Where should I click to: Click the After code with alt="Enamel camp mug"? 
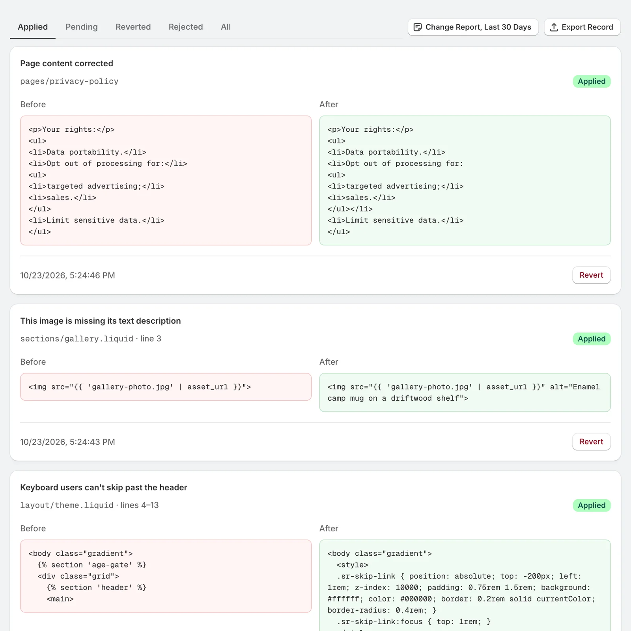coord(465,392)
